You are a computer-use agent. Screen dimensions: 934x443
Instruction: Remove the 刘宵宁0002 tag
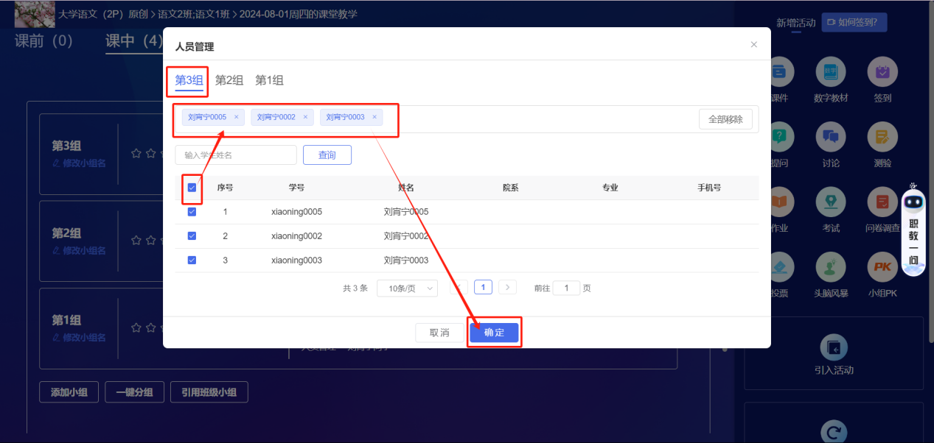pos(305,117)
